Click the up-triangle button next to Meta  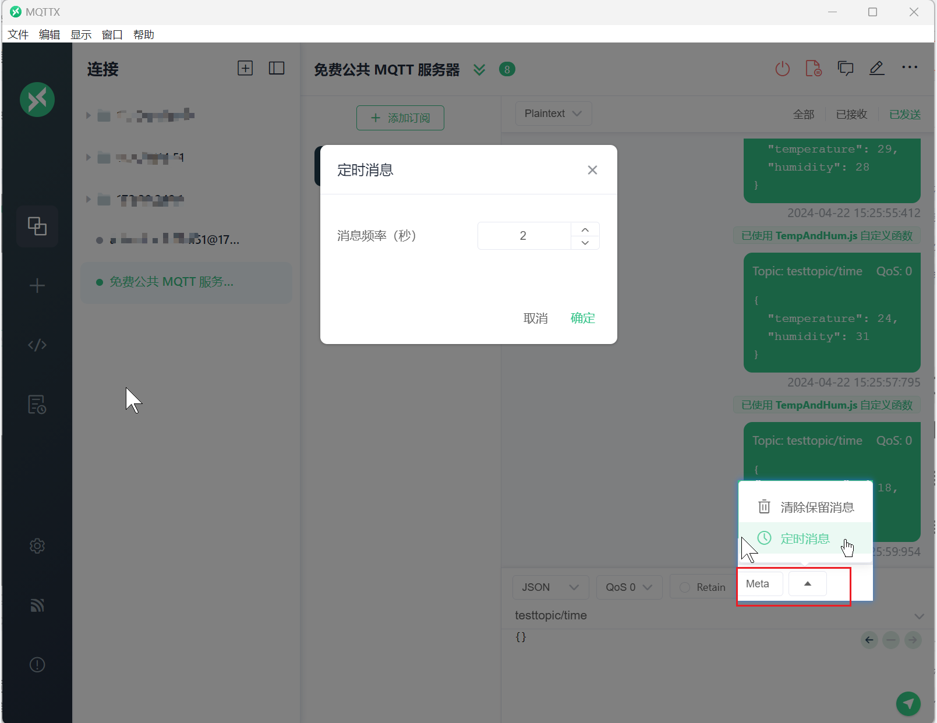tap(808, 584)
